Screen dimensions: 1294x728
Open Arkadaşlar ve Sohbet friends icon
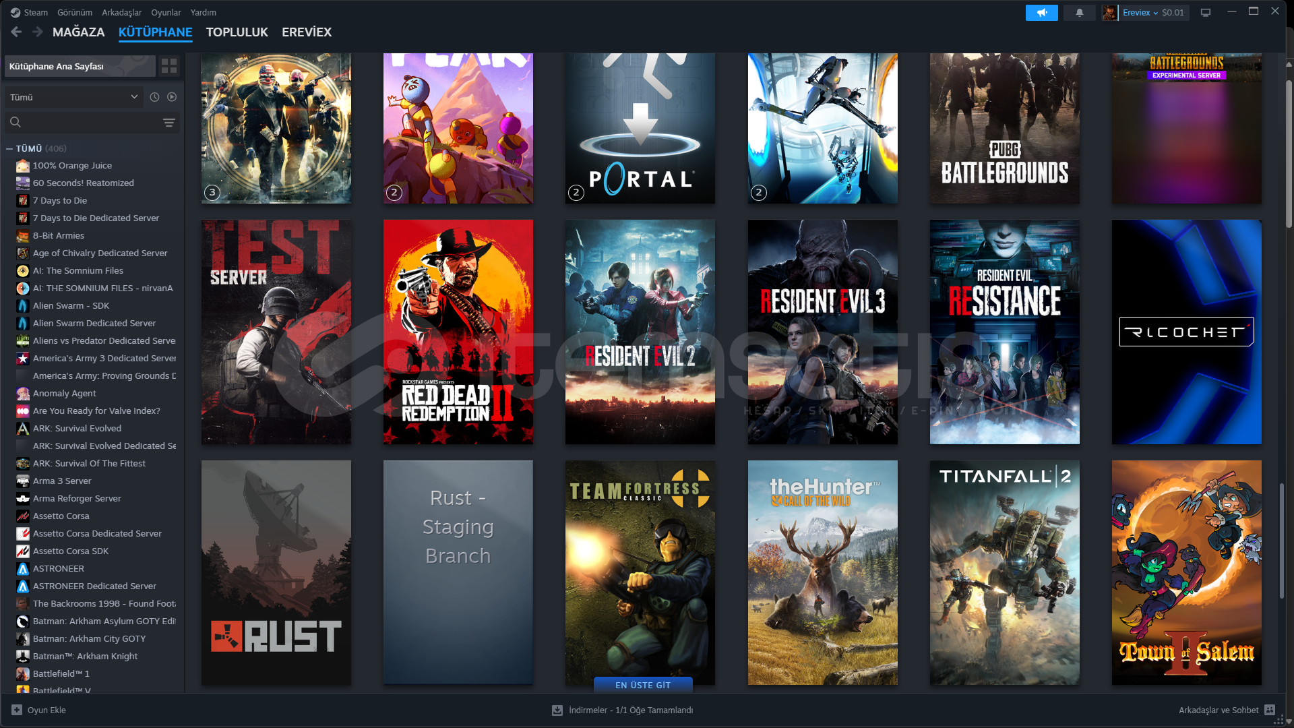click(1270, 710)
